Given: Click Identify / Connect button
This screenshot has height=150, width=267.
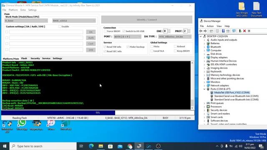Looking at the screenshot, I should tap(147, 20).
